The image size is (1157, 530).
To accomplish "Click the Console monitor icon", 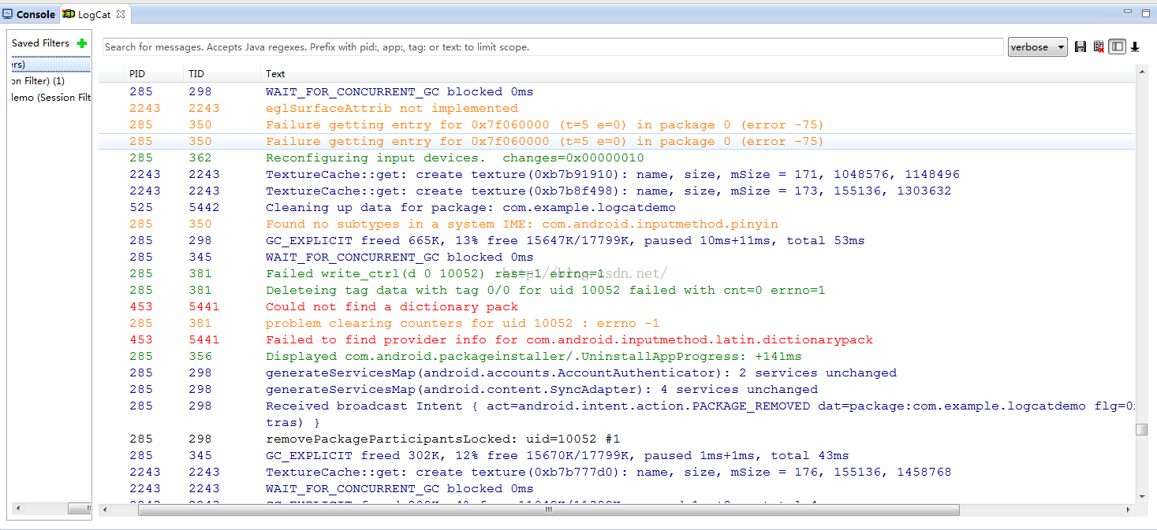I will pyautogui.click(x=8, y=14).
